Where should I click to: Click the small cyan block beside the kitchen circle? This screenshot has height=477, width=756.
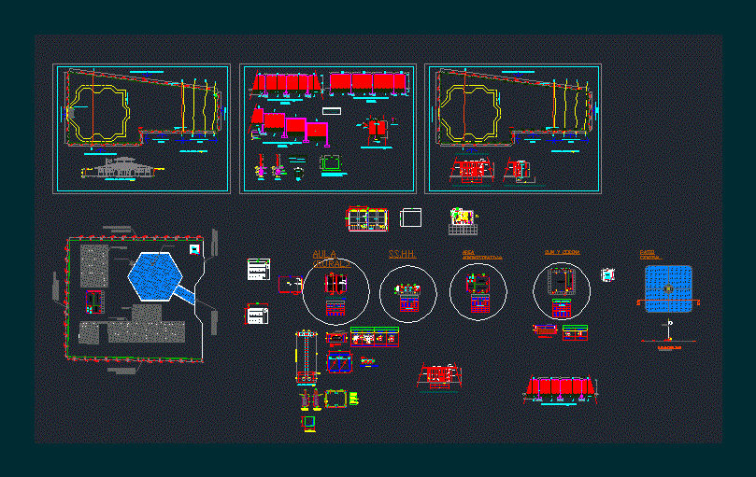609,274
